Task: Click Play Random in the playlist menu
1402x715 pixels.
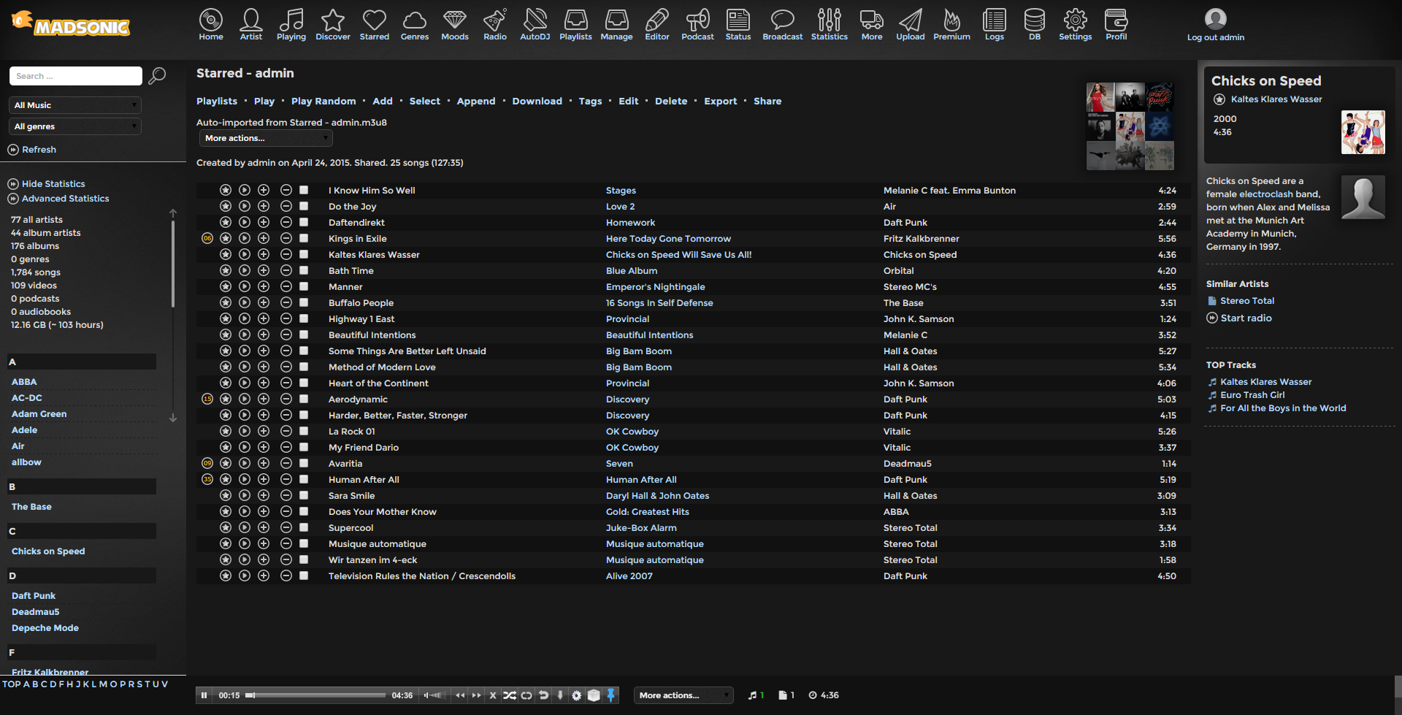Action: (323, 102)
